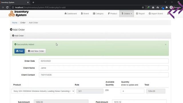Click the Add Order panel header

(x=90, y=35)
